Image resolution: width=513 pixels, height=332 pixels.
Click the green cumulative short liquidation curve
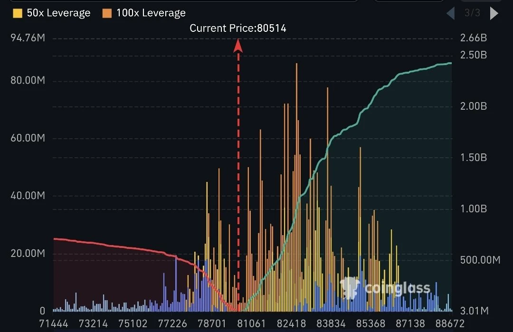360,114
